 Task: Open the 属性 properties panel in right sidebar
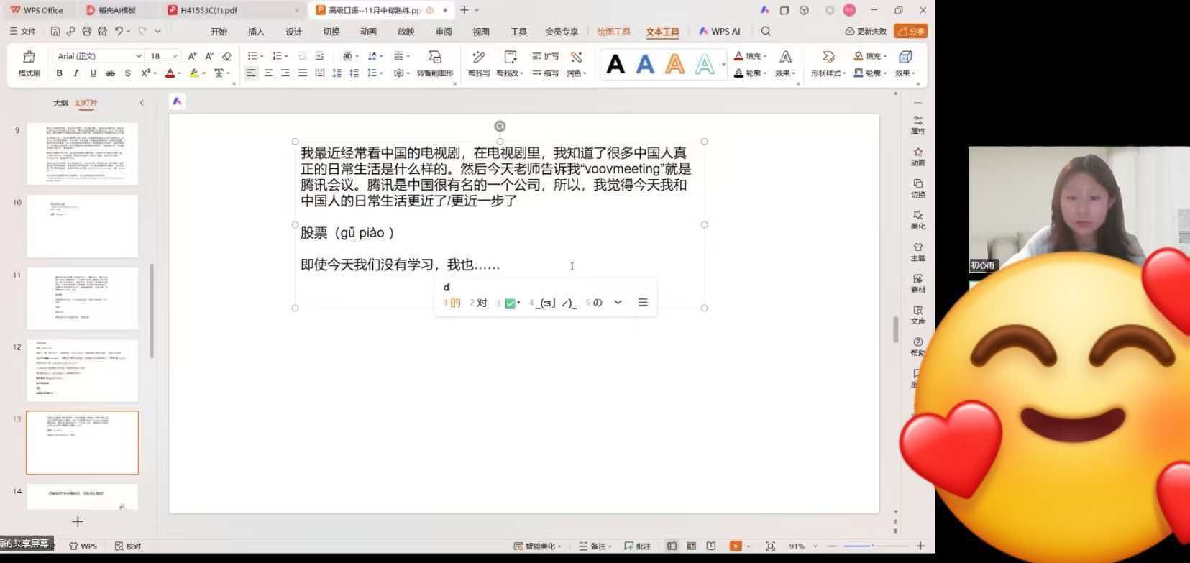pos(918,124)
